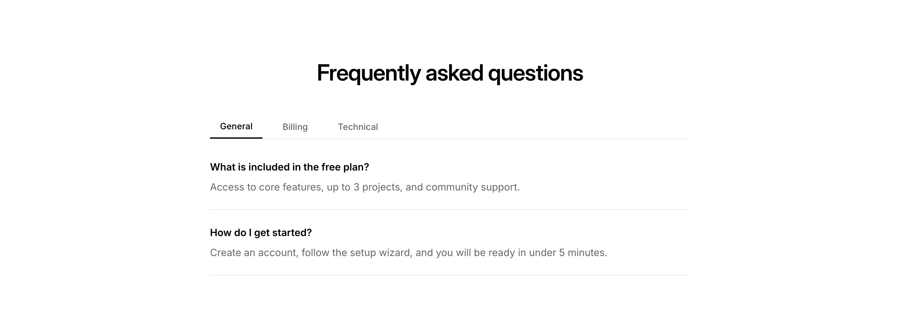Image resolution: width=900 pixels, height=336 pixels.
Task: Open the Technical tab
Action: pyautogui.click(x=357, y=127)
